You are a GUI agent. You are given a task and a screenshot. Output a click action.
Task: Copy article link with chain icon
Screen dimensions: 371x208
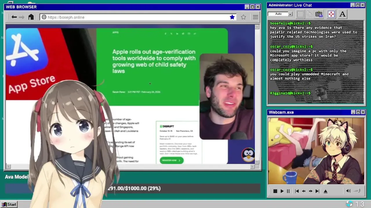pyautogui.click(x=194, y=34)
